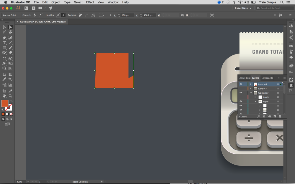Click the Delete Selection trash icon in Layers
The width and height of the screenshot is (295, 184).
280,116
